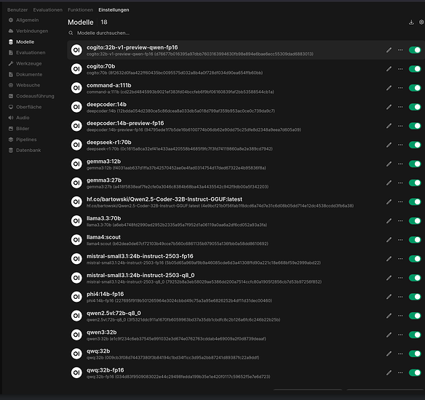Click the qwq:32b model avatar icon
The width and height of the screenshot is (425, 400).
[76, 353]
